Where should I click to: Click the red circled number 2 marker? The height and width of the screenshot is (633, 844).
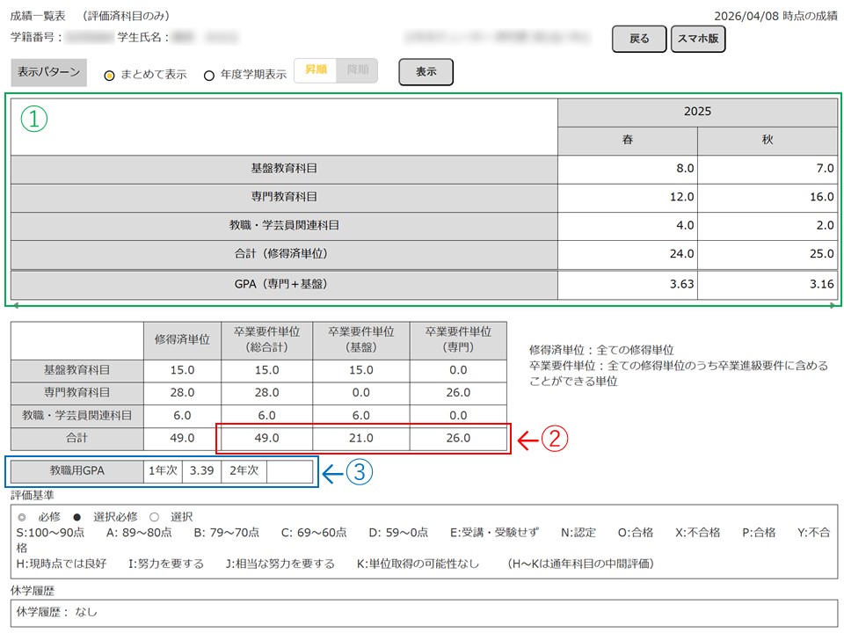[557, 439]
